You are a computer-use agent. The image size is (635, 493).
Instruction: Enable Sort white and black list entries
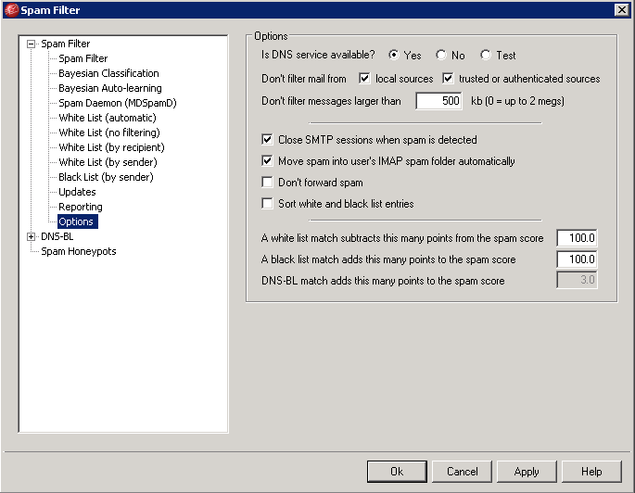pos(267,204)
